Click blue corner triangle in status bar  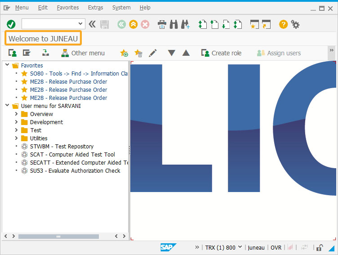(x=331, y=248)
